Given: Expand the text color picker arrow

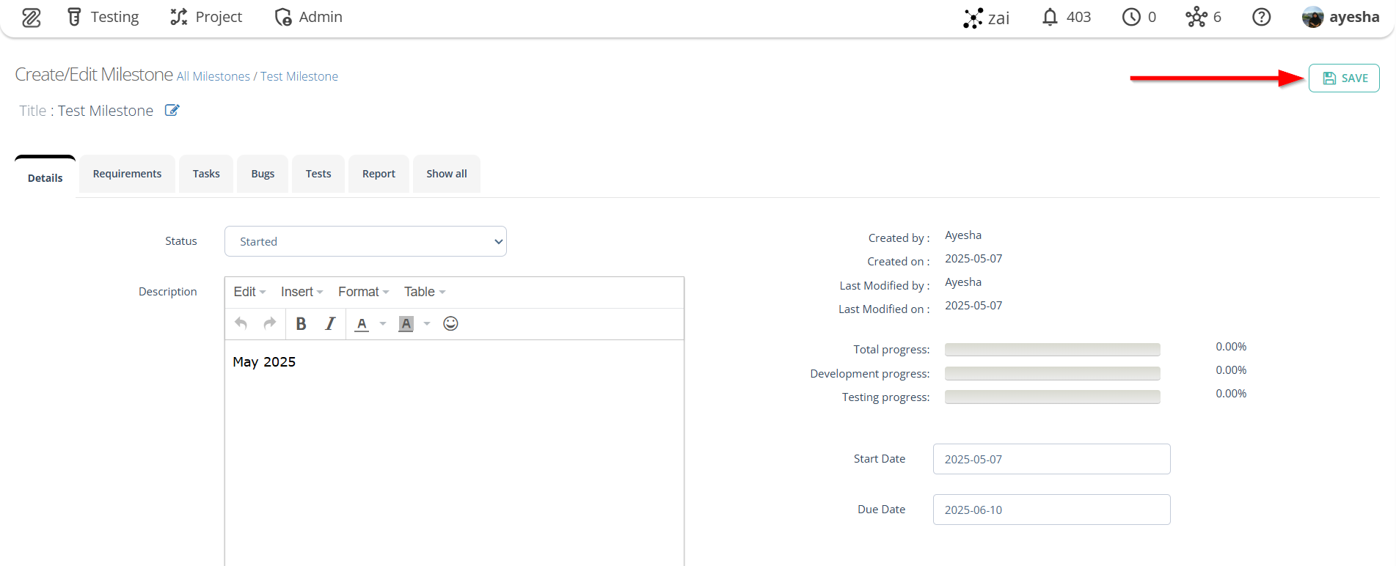Looking at the screenshot, I should tap(383, 323).
